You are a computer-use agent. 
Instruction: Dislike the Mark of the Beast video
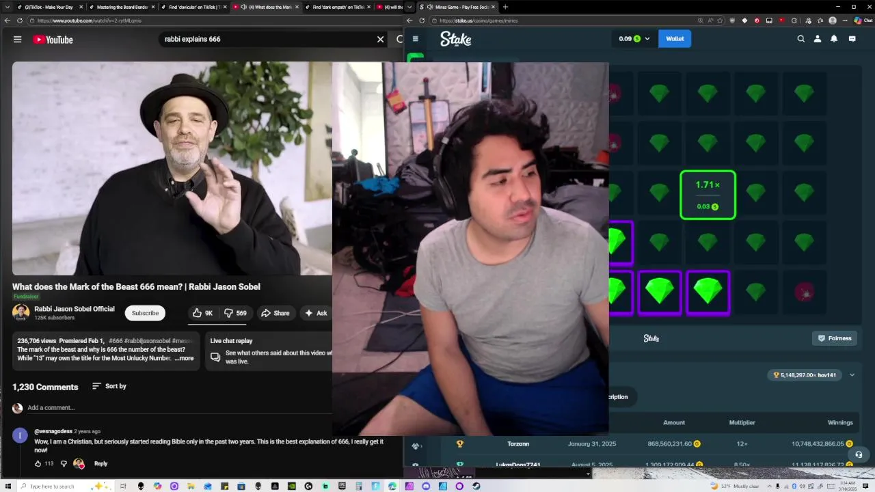[235, 313]
